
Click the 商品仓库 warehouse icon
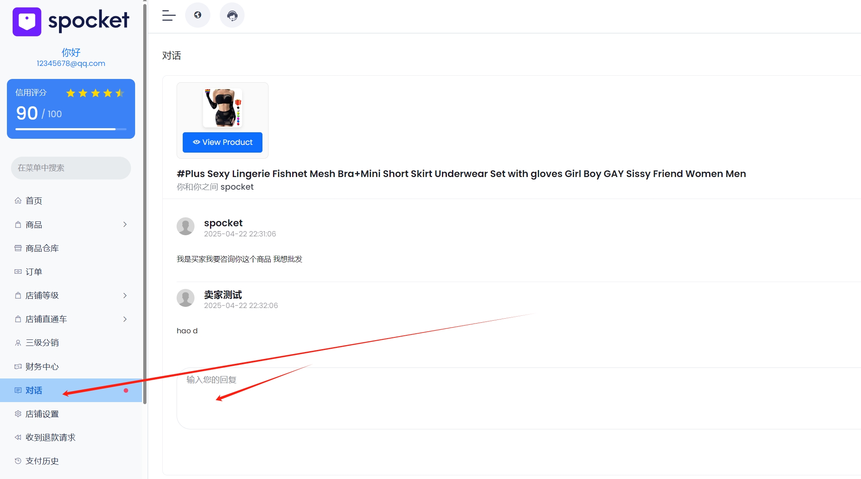(x=18, y=248)
